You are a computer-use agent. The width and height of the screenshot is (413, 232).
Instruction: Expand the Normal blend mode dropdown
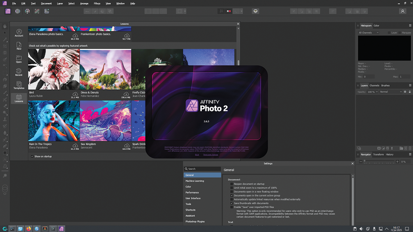(x=391, y=92)
